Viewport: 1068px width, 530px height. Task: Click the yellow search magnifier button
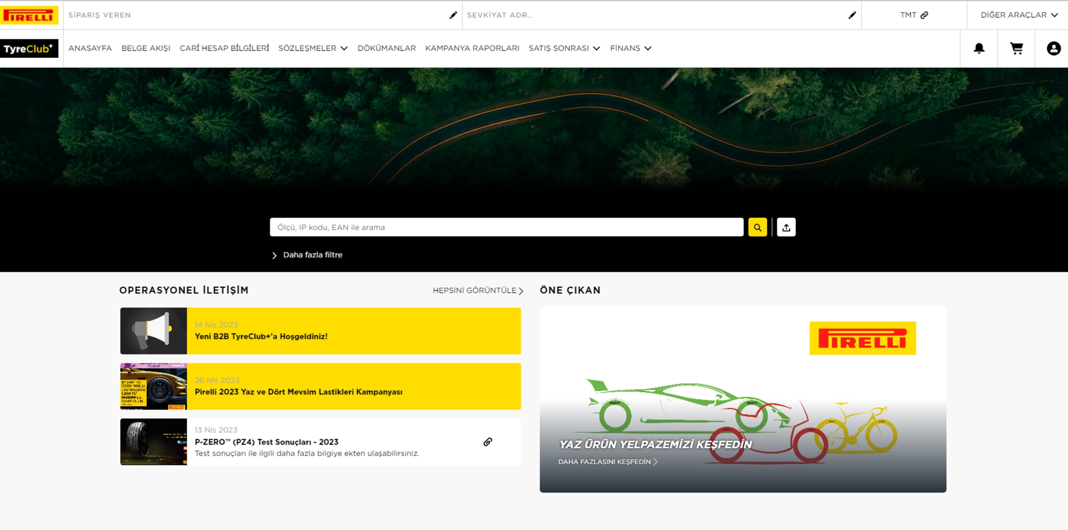click(x=757, y=227)
